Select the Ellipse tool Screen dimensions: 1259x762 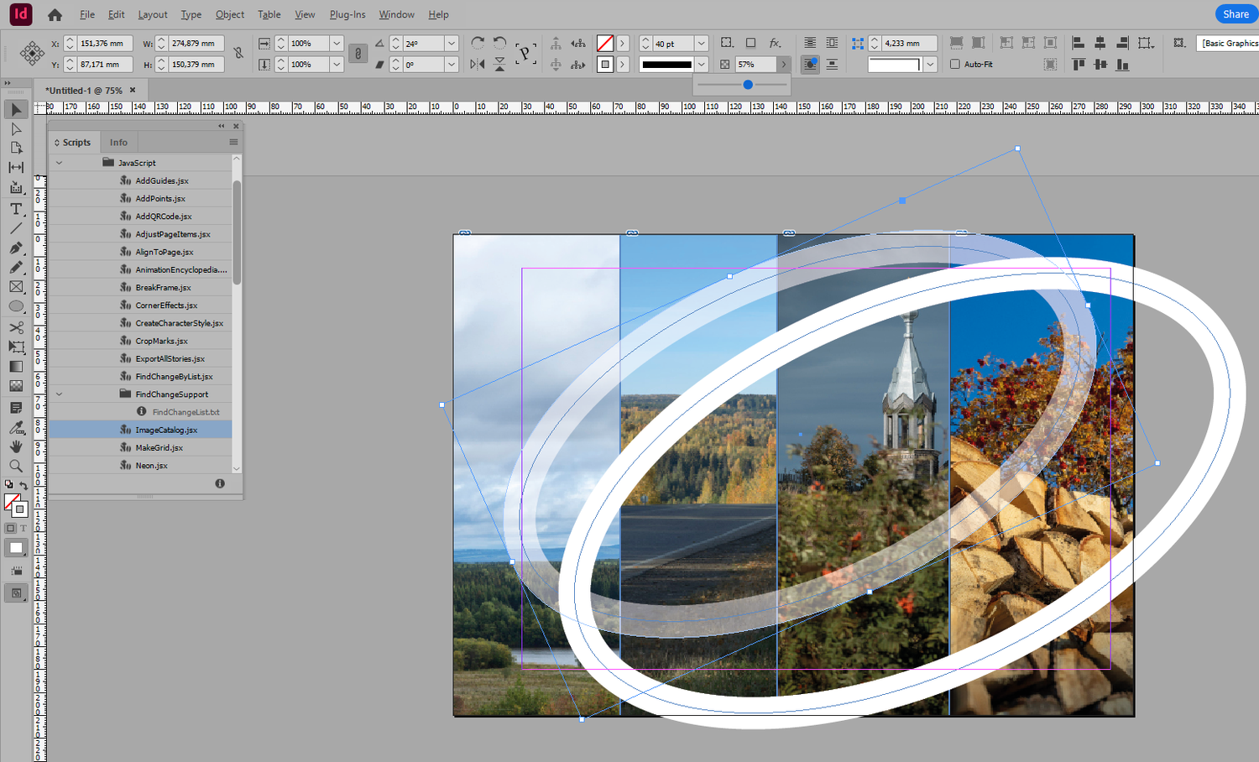point(16,307)
